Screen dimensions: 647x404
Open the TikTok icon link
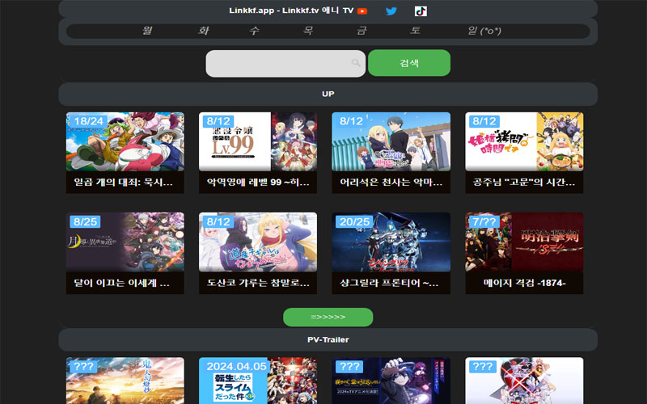pos(421,11)
